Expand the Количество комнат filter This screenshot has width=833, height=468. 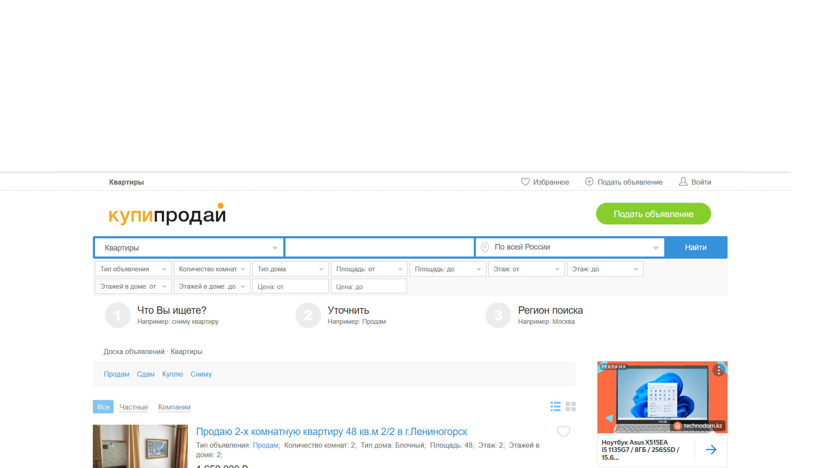pos(212,269)
